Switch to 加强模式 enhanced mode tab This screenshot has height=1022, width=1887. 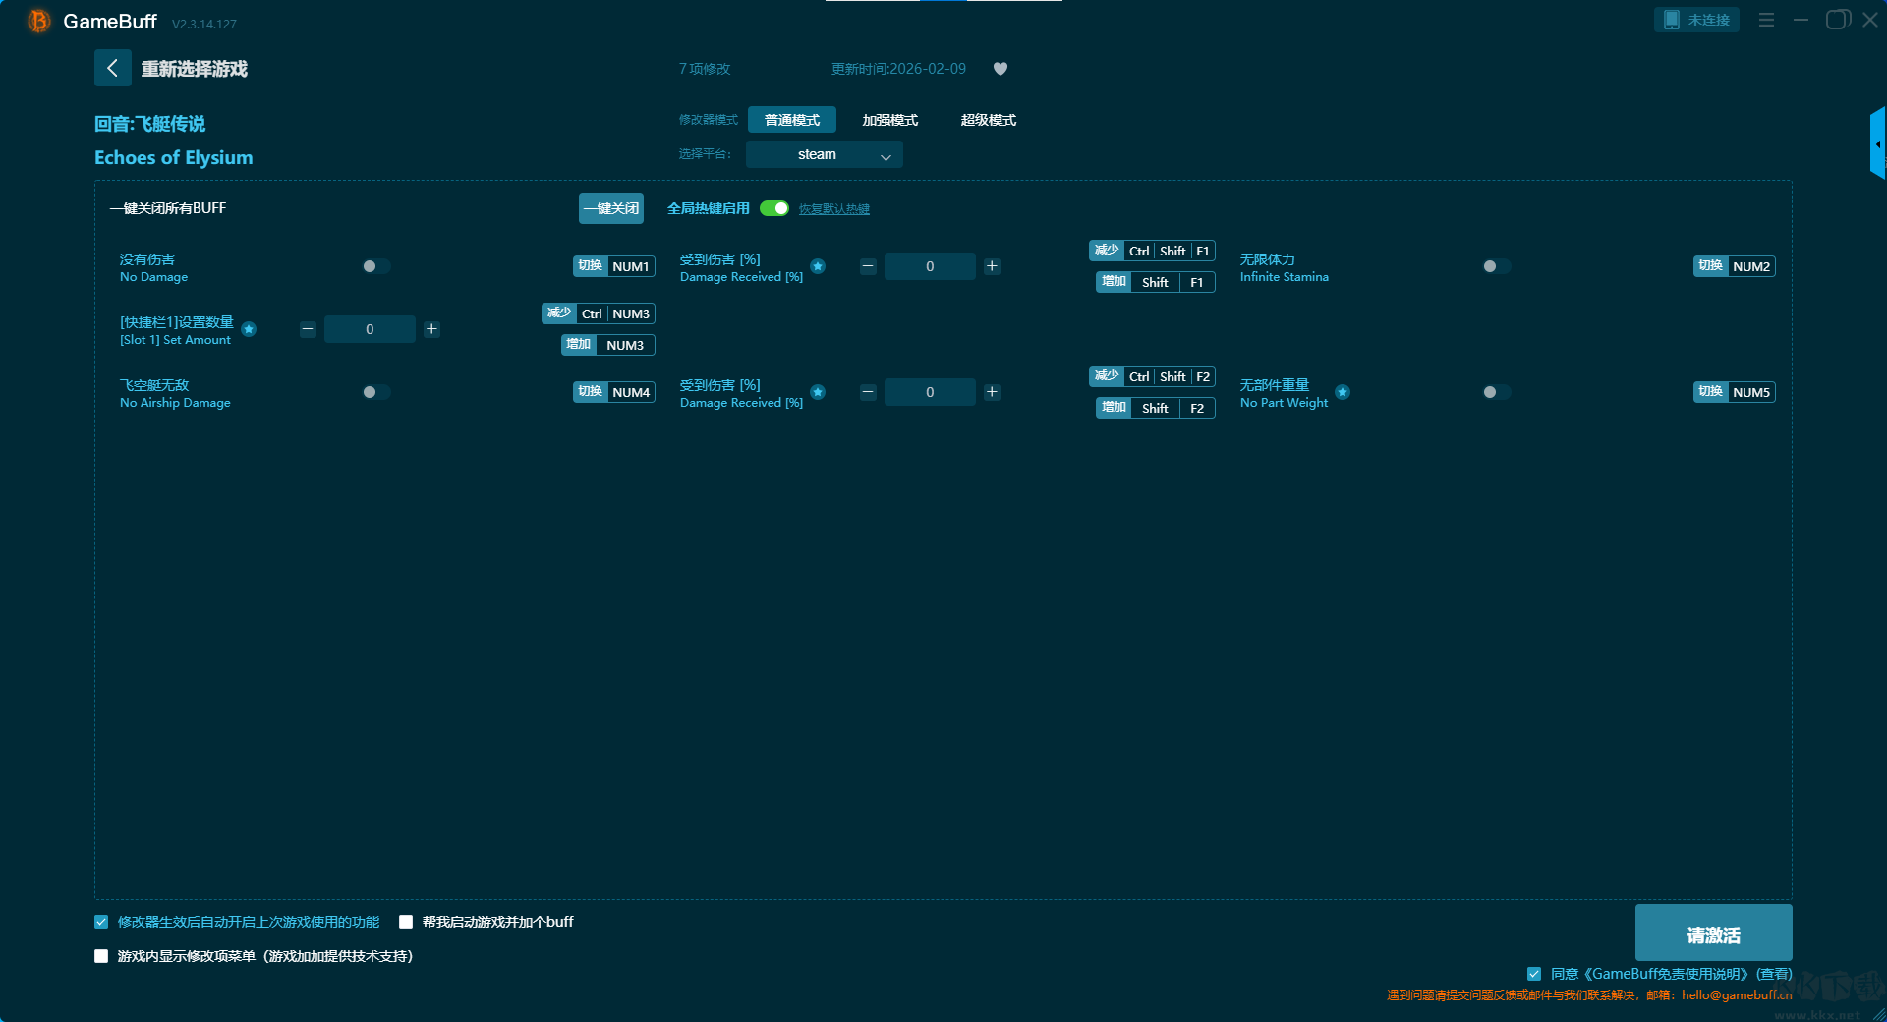pos(889,120)
